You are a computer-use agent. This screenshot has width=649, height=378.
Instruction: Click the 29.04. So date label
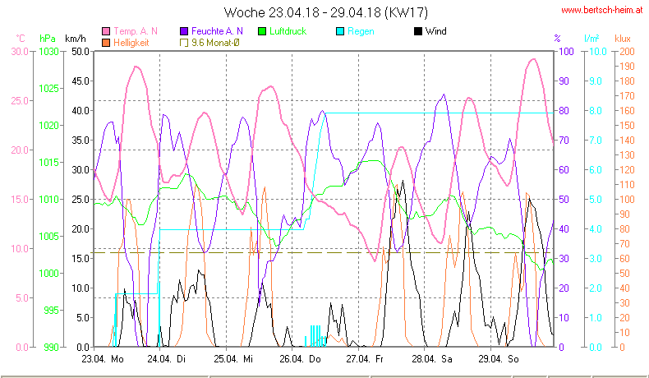[x=499, y=359]
